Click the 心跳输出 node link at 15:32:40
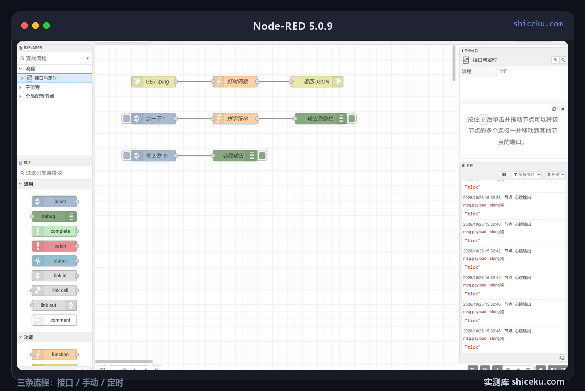This screenshot has width=585, height=391. [518, 224]
